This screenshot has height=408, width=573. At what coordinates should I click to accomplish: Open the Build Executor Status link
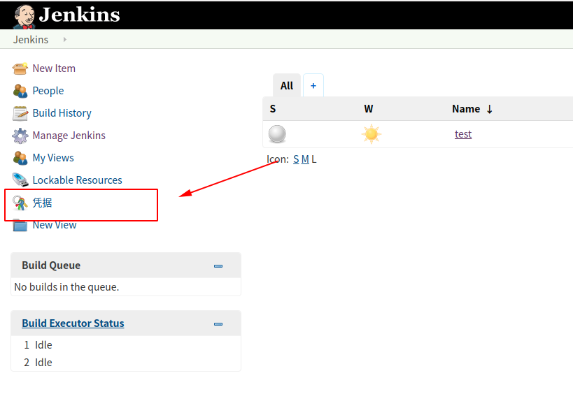click(x=73, y=323)
